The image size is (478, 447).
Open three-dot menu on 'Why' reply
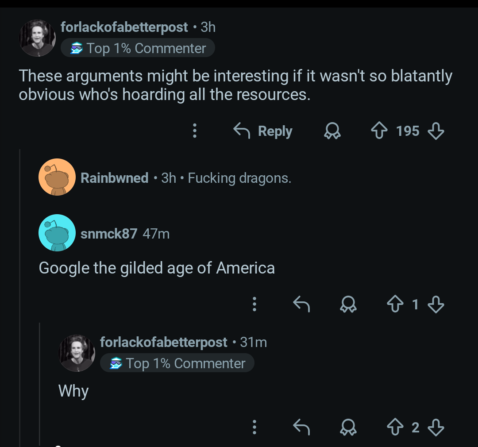pos(254,427)
